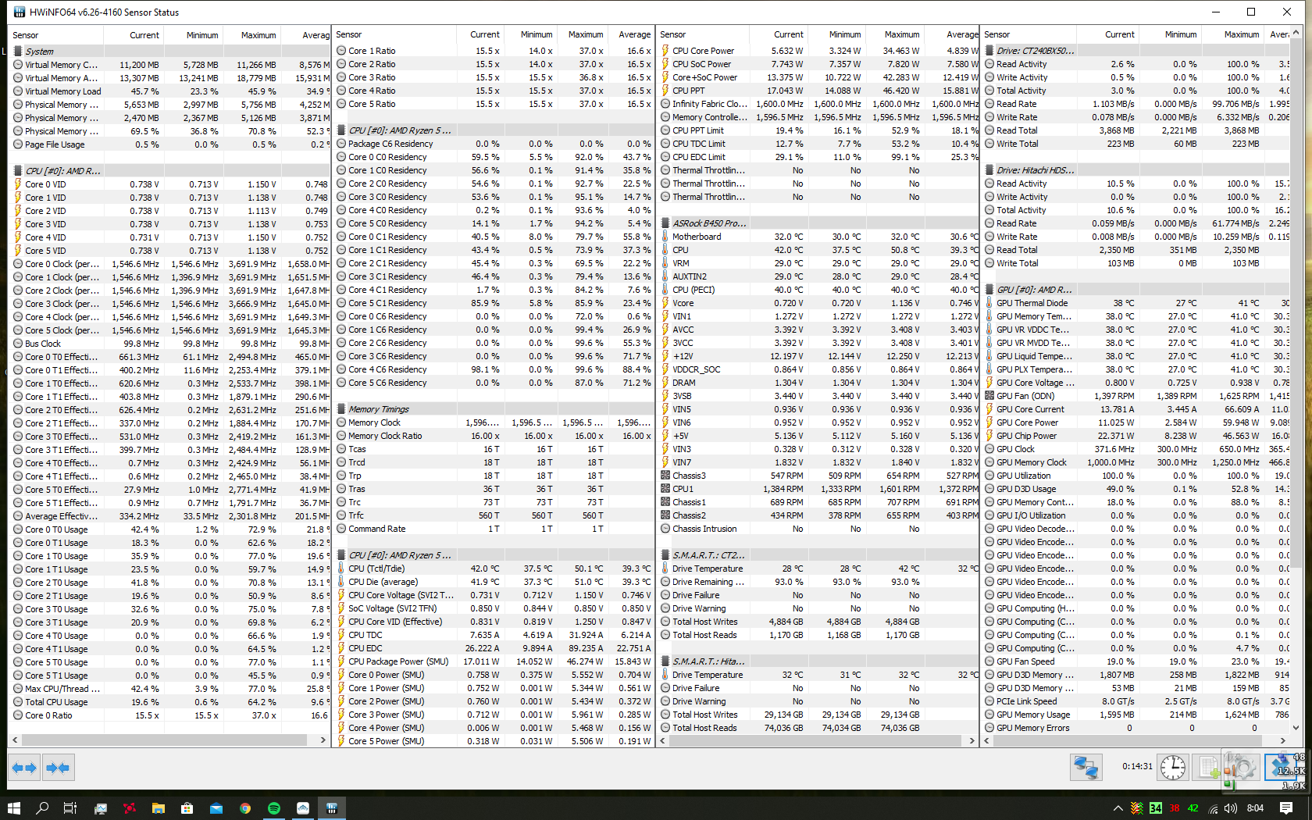Select the Package C6 Residency row
Image resolution: width=1312 pixels, height=820 pixels.
494,144
